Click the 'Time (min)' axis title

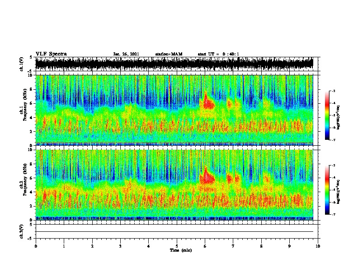pyautogui.click(x=181, y=250)
